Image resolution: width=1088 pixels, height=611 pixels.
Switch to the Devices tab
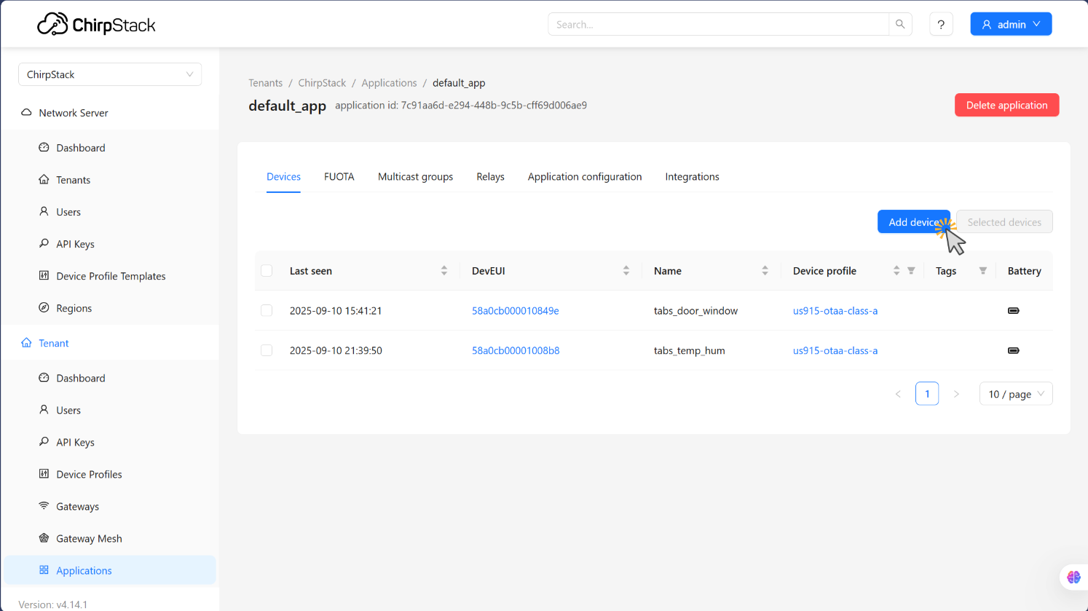283,176
